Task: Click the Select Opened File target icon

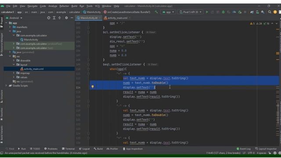Action: click(x=49, y=18)
